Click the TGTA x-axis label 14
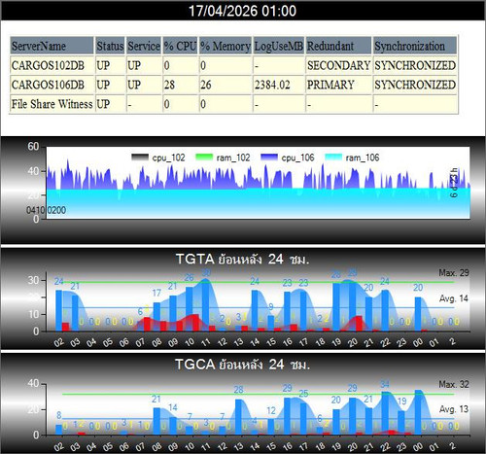This screenshot has width=486, height=454. tap(255, 342)
